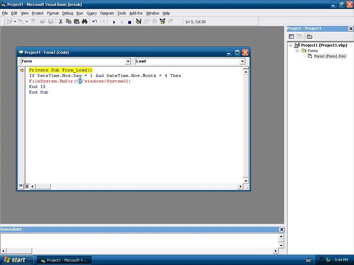Viewport: 354px width, 265px height.
Task: Click the Add Standard EXE Project icon
Action: (9, 22)
